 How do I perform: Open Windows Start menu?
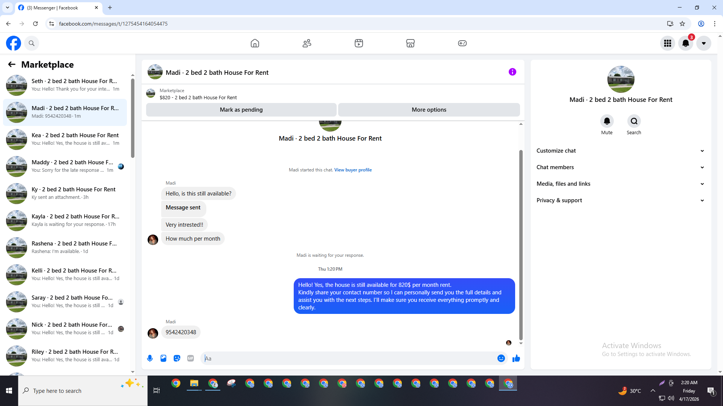[9, 391]
